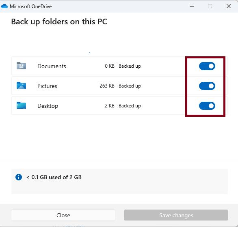This screenshot has height=227, width=238.
Task: Click the Close button at the bottom
Action: click(x=63, y=215)
